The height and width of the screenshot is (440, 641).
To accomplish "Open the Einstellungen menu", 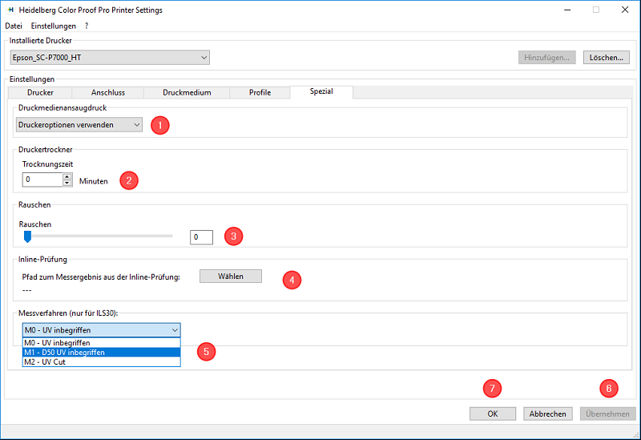I will coord(53,26).
